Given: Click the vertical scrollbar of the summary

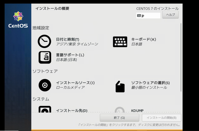Looking at the screenshot, I should coord(181,57).
